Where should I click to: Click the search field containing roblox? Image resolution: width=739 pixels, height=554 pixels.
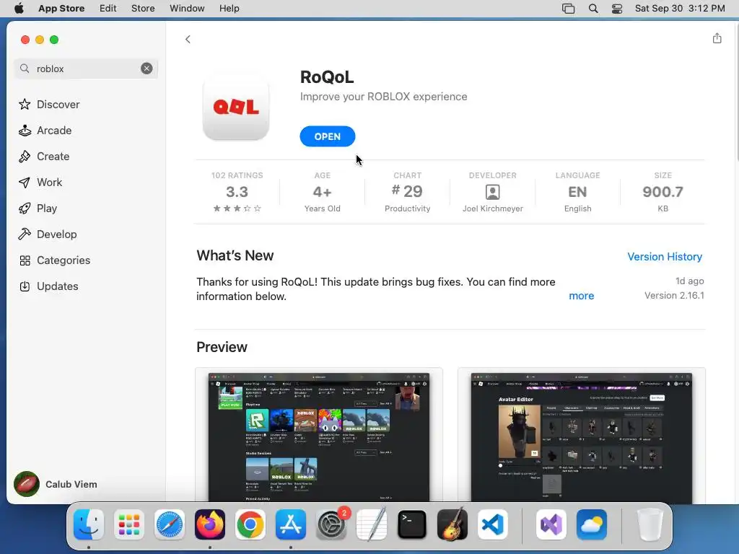tap(87, 69)
